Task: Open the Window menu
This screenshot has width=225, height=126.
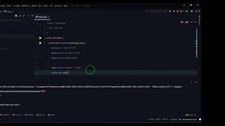Action: pos(58,6)
